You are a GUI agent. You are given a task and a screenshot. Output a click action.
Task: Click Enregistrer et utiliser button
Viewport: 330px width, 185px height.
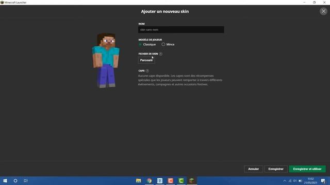[307, 169]
